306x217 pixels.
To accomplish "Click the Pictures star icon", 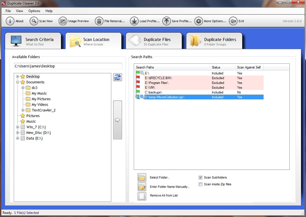I will (x=23, y=116).
